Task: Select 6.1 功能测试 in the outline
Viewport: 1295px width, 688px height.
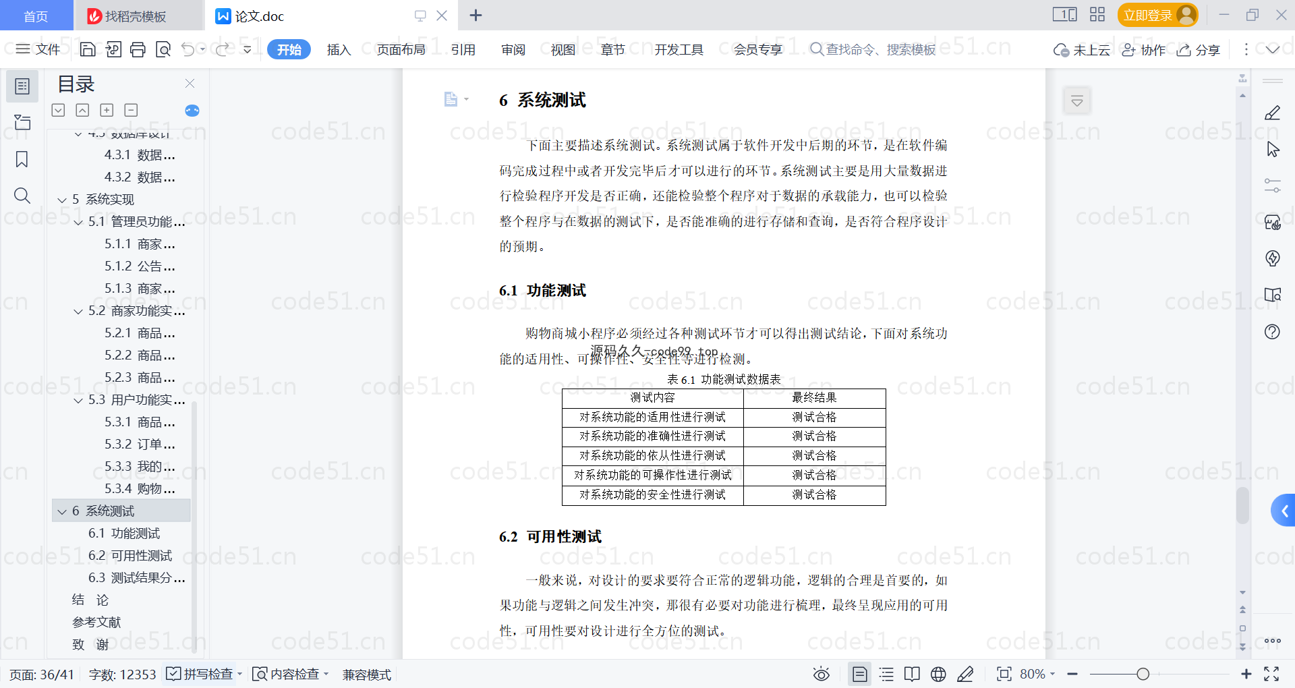Action: point(124,534)
